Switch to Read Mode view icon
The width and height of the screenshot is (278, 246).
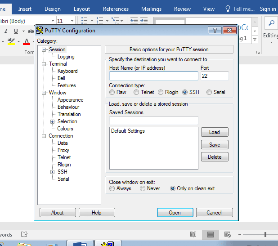pos(193,234)
